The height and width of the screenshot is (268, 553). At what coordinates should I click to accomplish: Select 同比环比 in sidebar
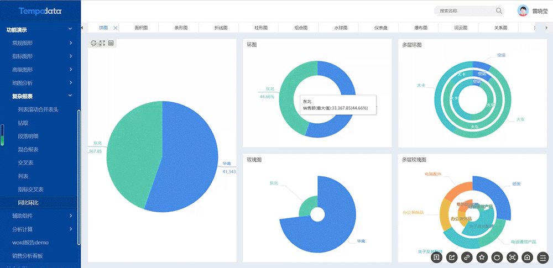[28, 203]
